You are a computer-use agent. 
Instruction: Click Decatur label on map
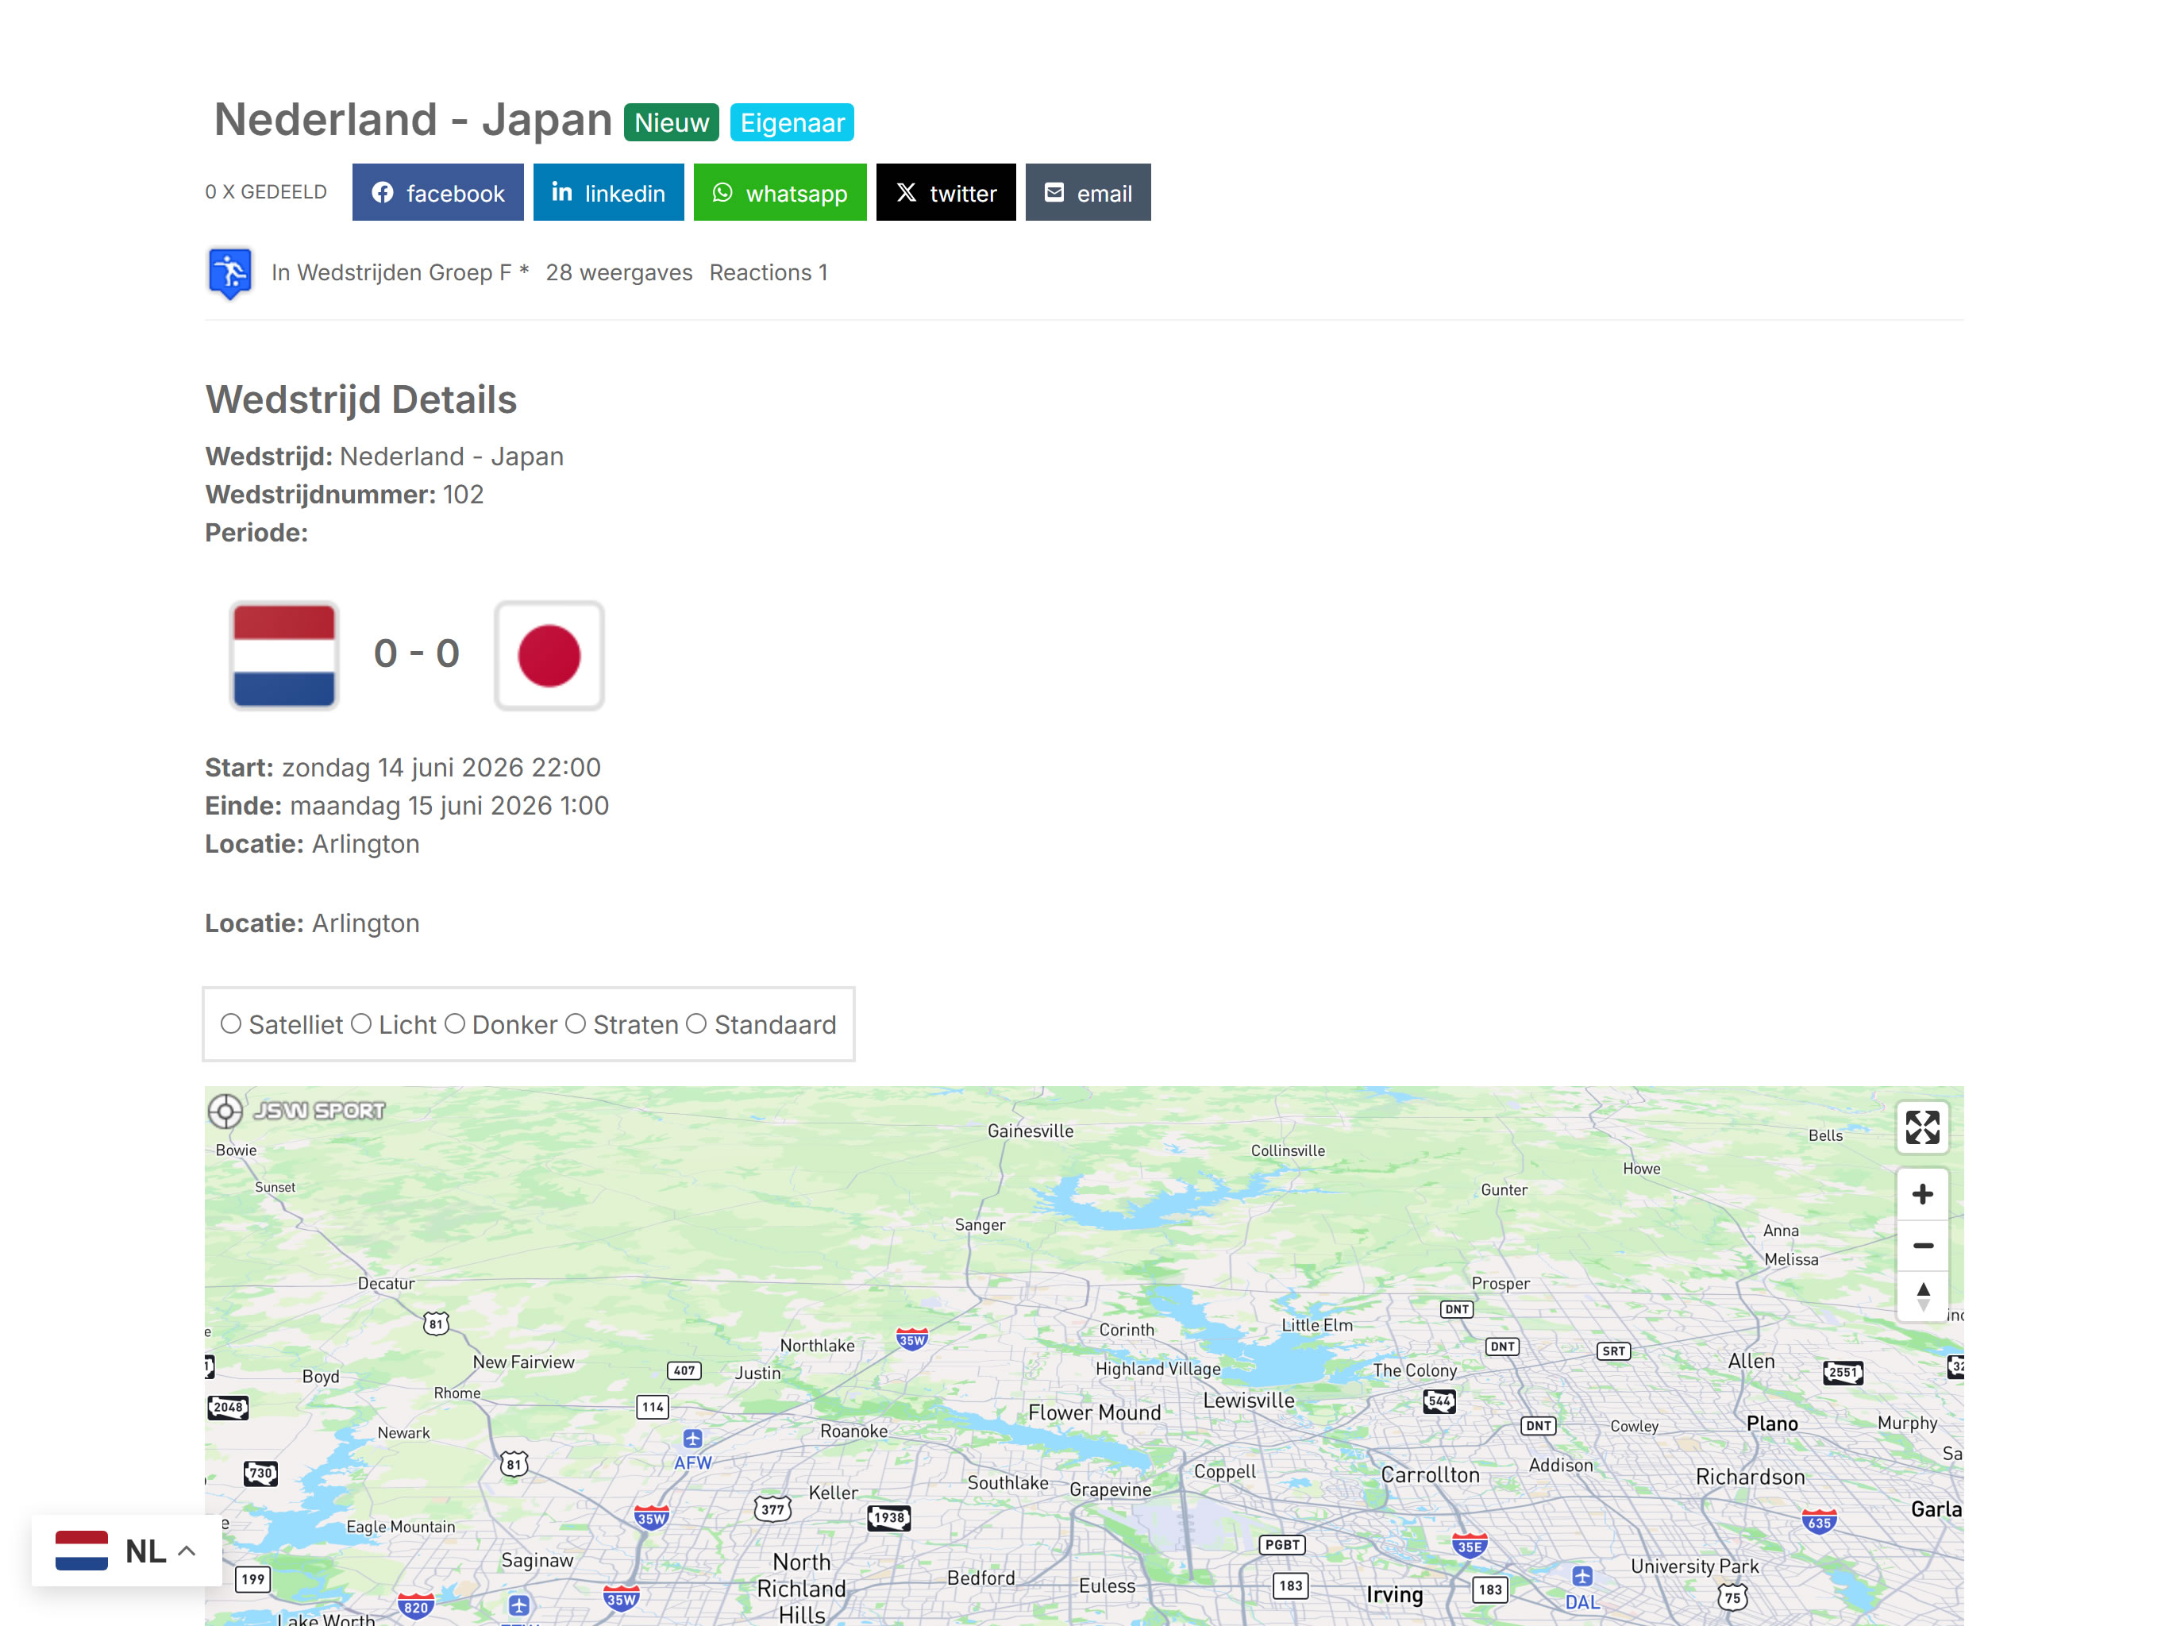coord(385,1284)
